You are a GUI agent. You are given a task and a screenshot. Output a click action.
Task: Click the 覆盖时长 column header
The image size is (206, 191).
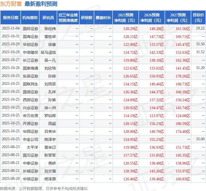pos(103,18)
